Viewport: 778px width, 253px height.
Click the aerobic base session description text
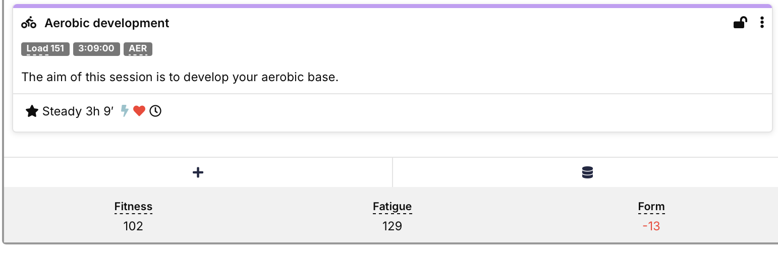pos(180,78)
